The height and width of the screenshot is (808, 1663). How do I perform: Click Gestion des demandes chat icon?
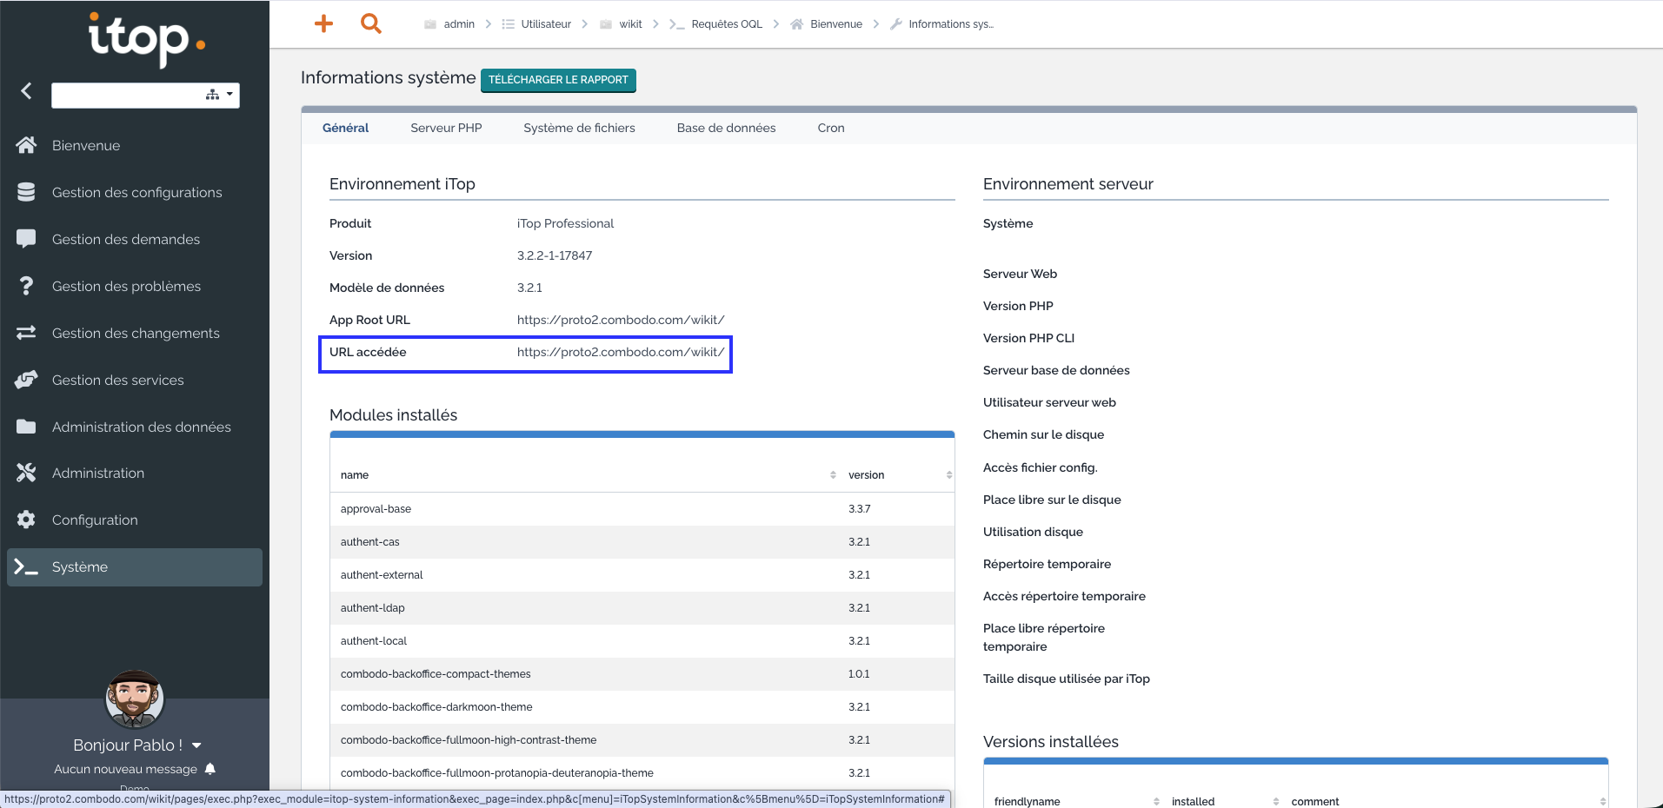pos(26,239)
